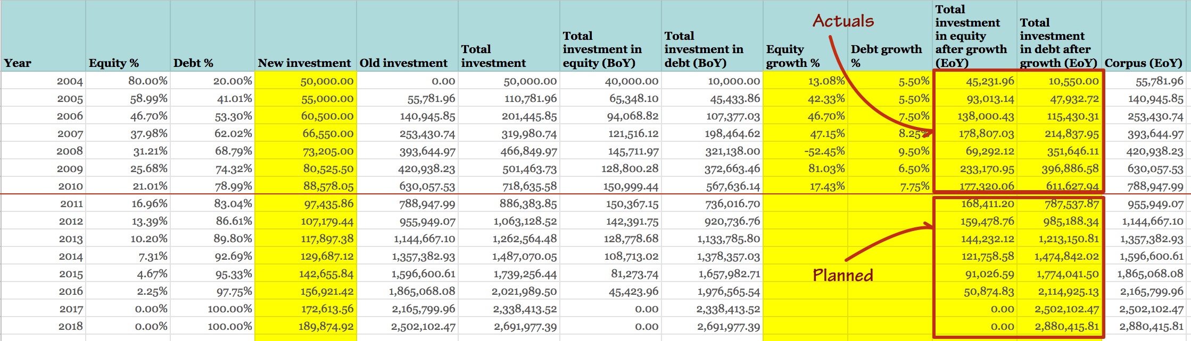The image size is (1191, 341).
Task: Click year cell 2004
Action: coord(43,81)
